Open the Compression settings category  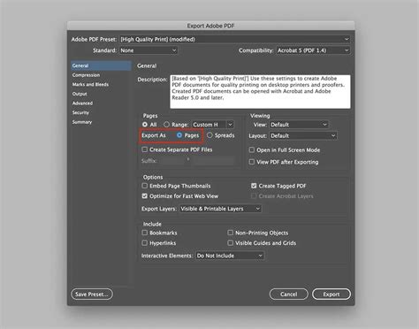click(86, 75)
